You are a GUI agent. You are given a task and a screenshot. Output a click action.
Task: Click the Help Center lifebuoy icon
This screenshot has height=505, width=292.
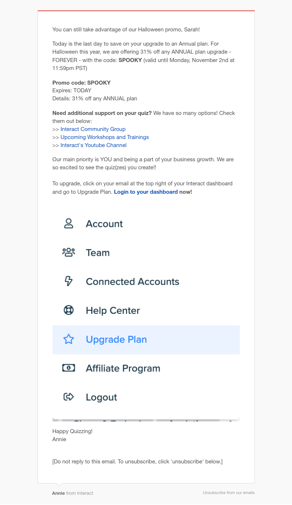coord(69,310)
